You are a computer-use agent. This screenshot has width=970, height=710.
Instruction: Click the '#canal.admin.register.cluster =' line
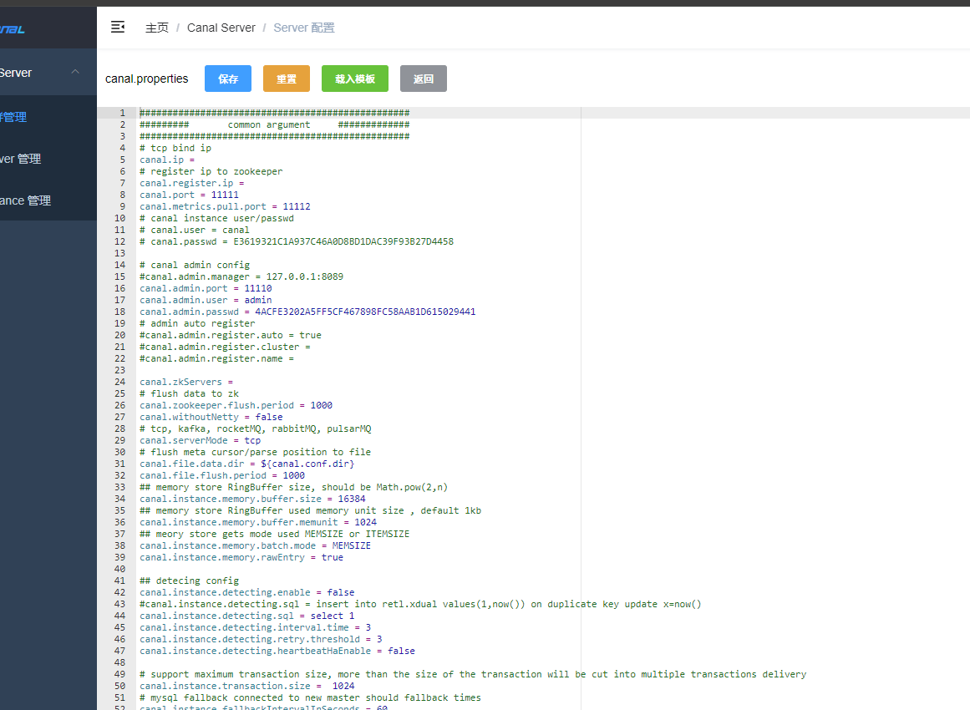pyautogui.click(x=225, y=347)
